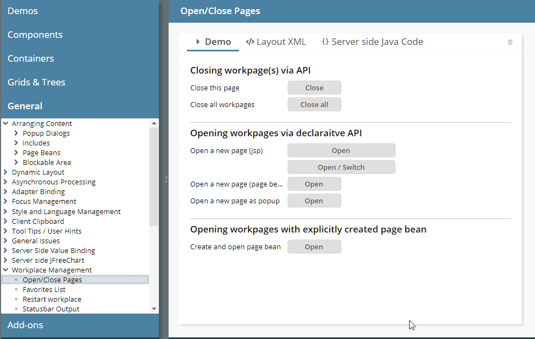Open the Server side Java Code tab

tap(372, 42)
